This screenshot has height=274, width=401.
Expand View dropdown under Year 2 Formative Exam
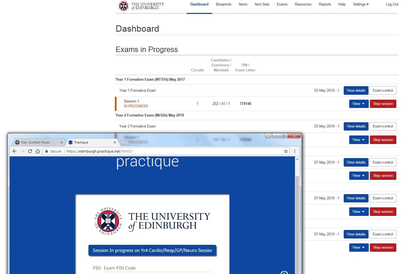click(x=359, y=140)
